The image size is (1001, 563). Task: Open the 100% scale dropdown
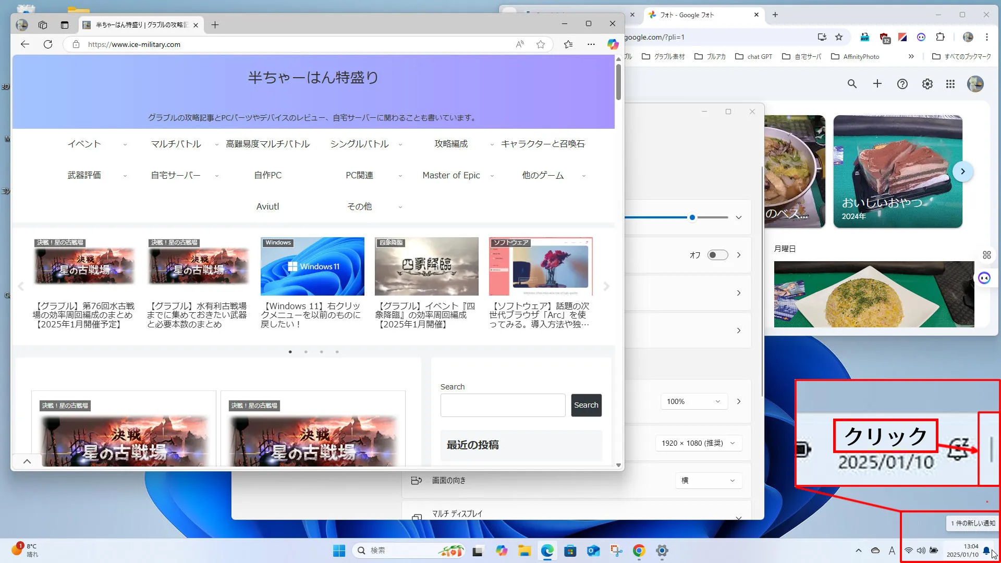pos(693,401)
